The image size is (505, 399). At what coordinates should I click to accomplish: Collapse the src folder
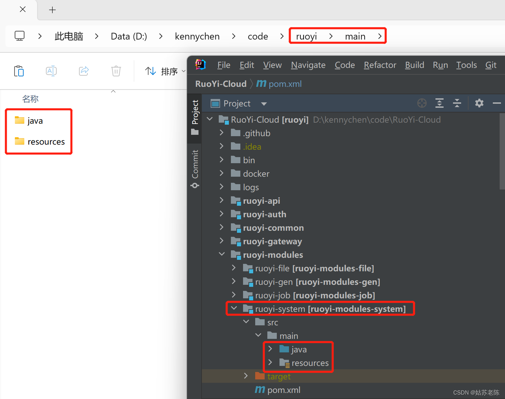[x=246, y=322]
